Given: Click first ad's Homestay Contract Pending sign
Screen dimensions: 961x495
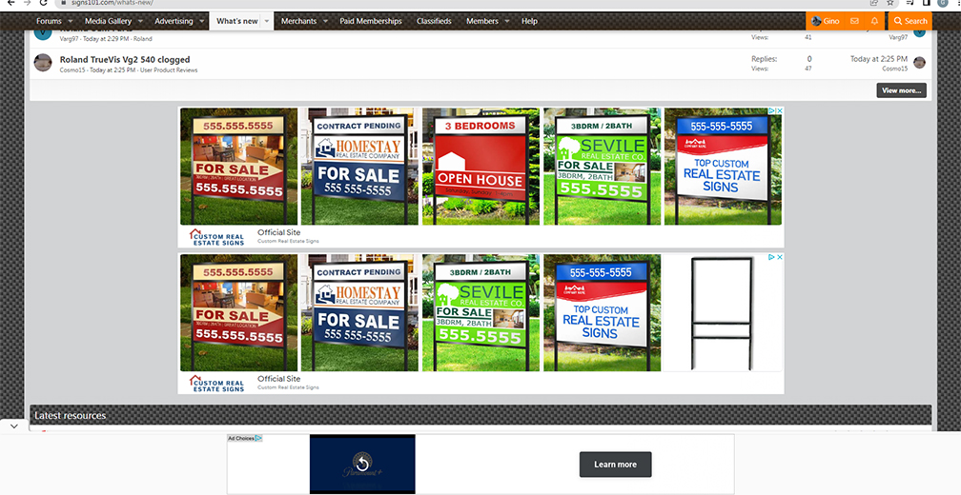Looking at the screenshot, I should (359, 167).
